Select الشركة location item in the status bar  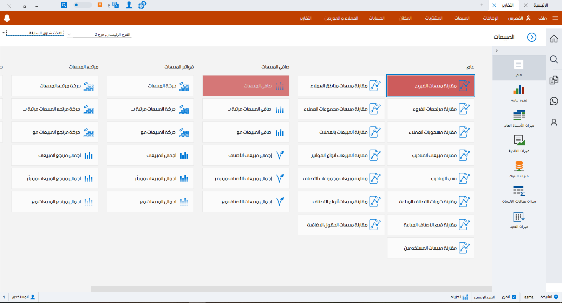549,297
